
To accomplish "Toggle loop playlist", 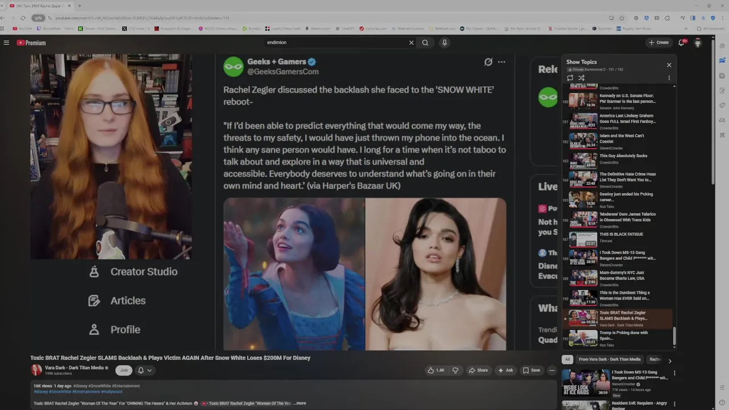I will click(570, 78).
